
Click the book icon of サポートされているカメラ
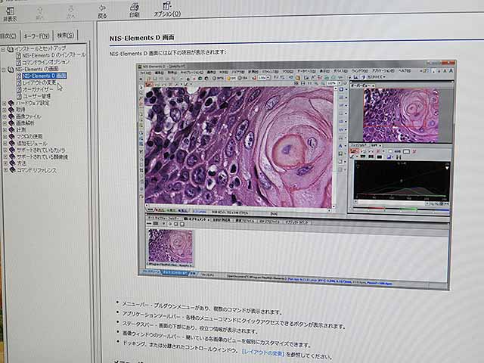[x=12, y=150]
